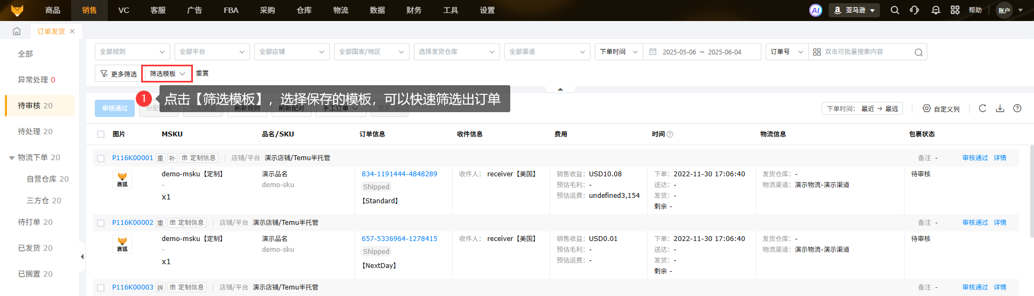Open the 亚马逊 platform switcher

click(x=854, y=10)
